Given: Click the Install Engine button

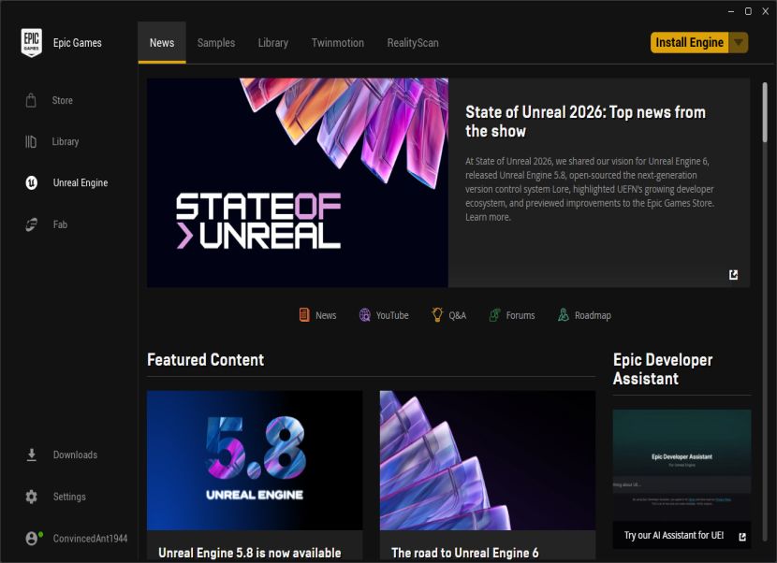Looking at the screenshot, I should pos(690,43).
